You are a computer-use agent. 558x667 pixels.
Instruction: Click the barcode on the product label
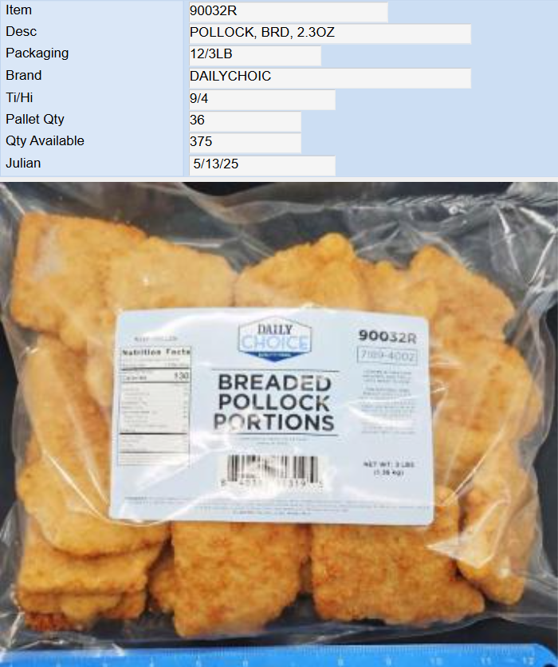(272, 472)
